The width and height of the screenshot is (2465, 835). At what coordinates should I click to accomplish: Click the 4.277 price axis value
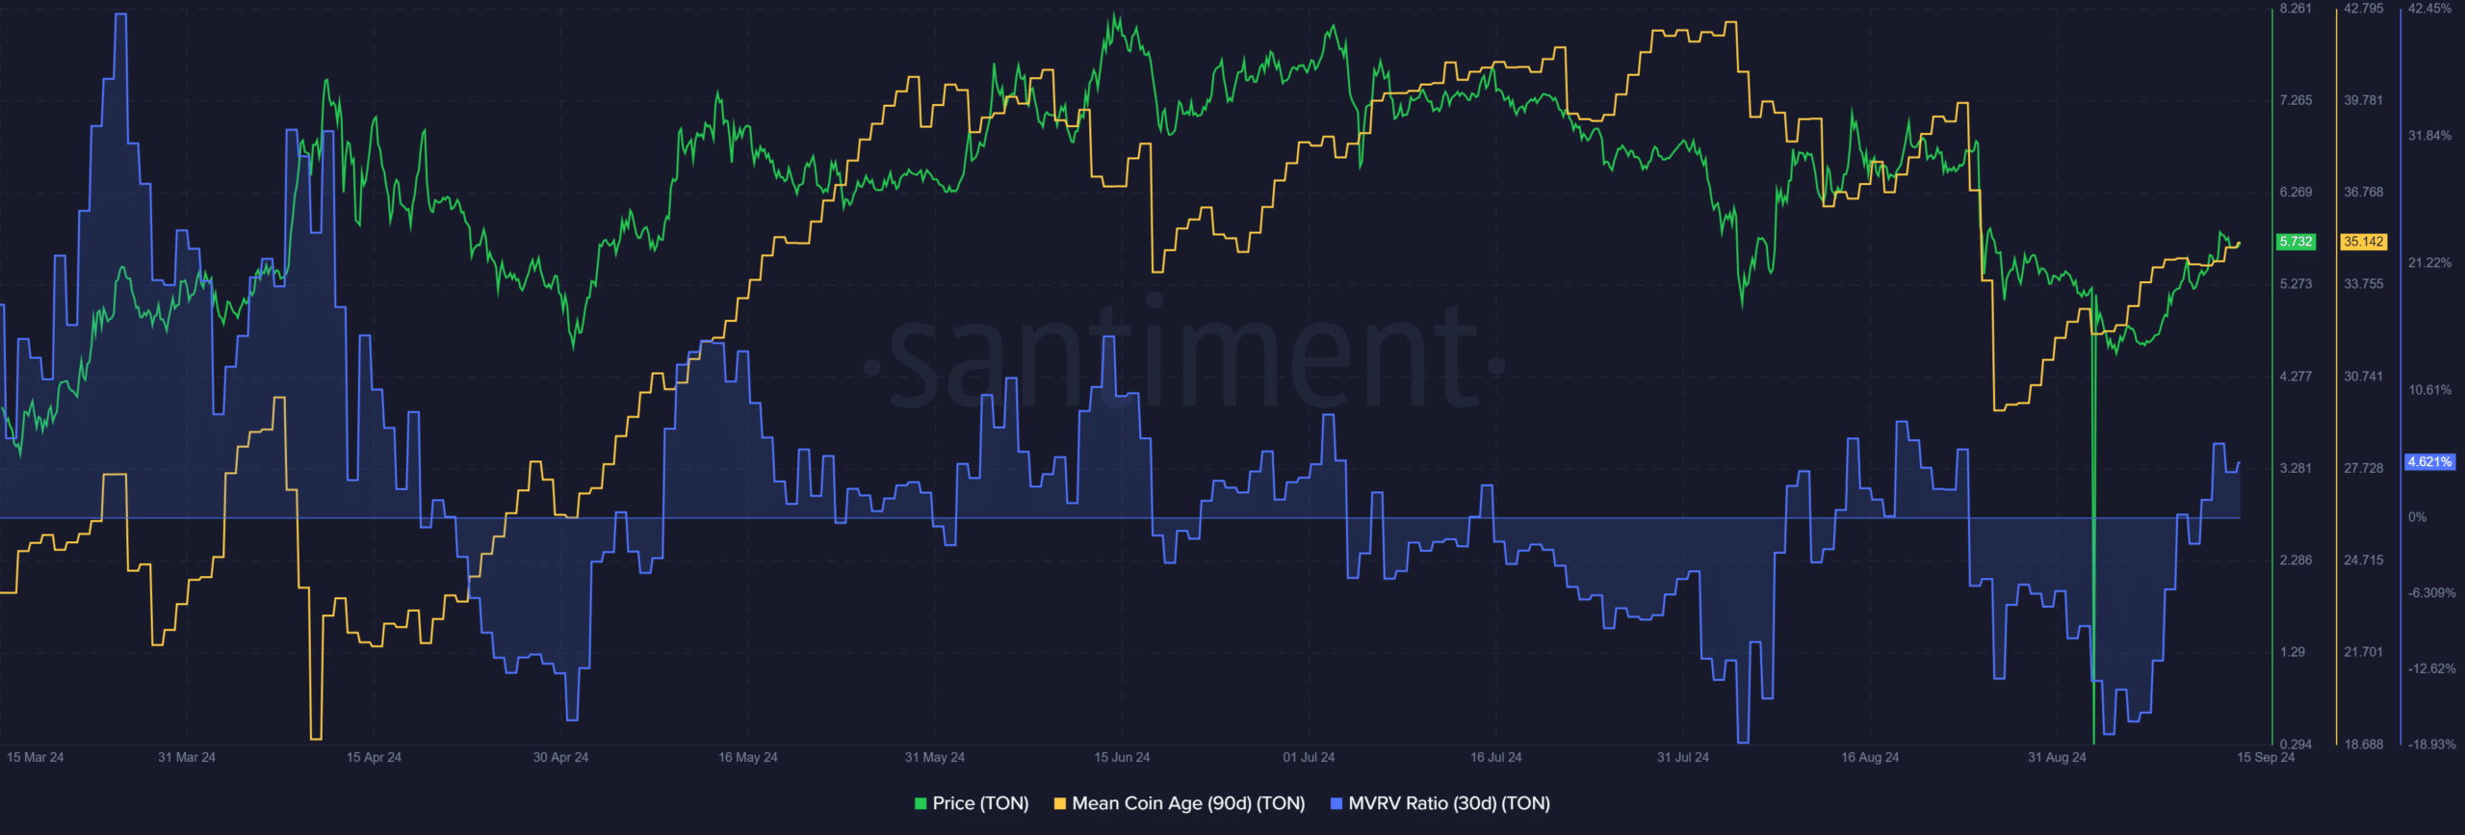[x=2296, y=377]
